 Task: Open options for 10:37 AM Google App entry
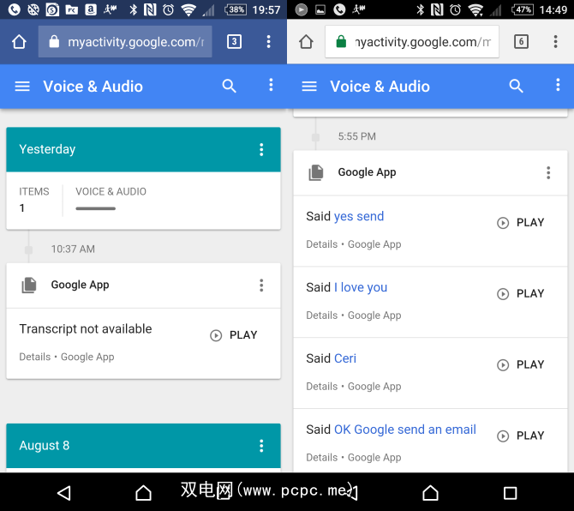click(x=261, y=285)
